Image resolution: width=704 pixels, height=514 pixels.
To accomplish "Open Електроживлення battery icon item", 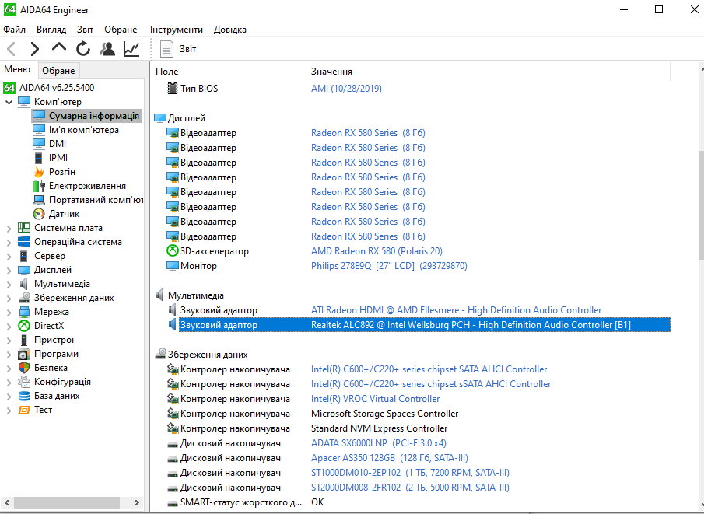I will tap(39, 186).
